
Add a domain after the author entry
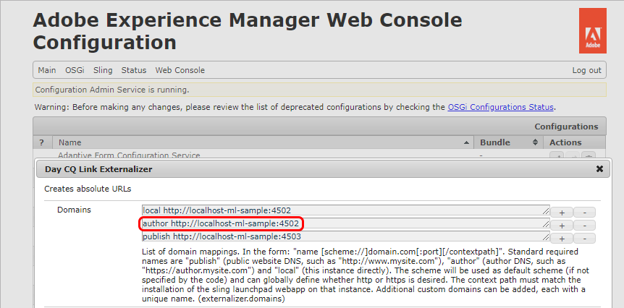point(562,226)
